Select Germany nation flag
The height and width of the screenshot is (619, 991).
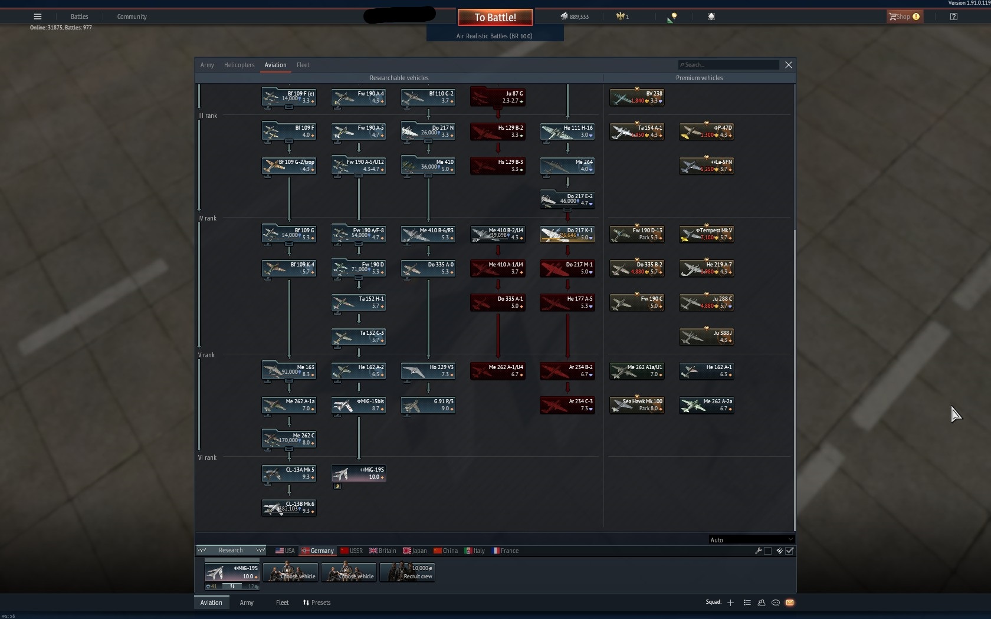[x=317, y=551]
